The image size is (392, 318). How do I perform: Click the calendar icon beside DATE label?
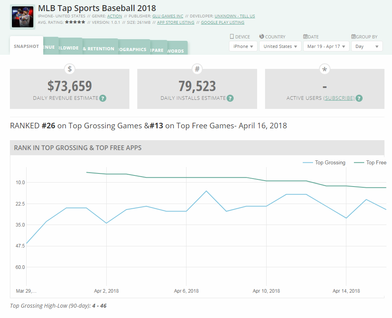click(x=305, y=36)
